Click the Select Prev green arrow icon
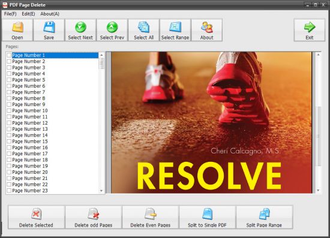The image size is (330, 238). coord(112,28)
